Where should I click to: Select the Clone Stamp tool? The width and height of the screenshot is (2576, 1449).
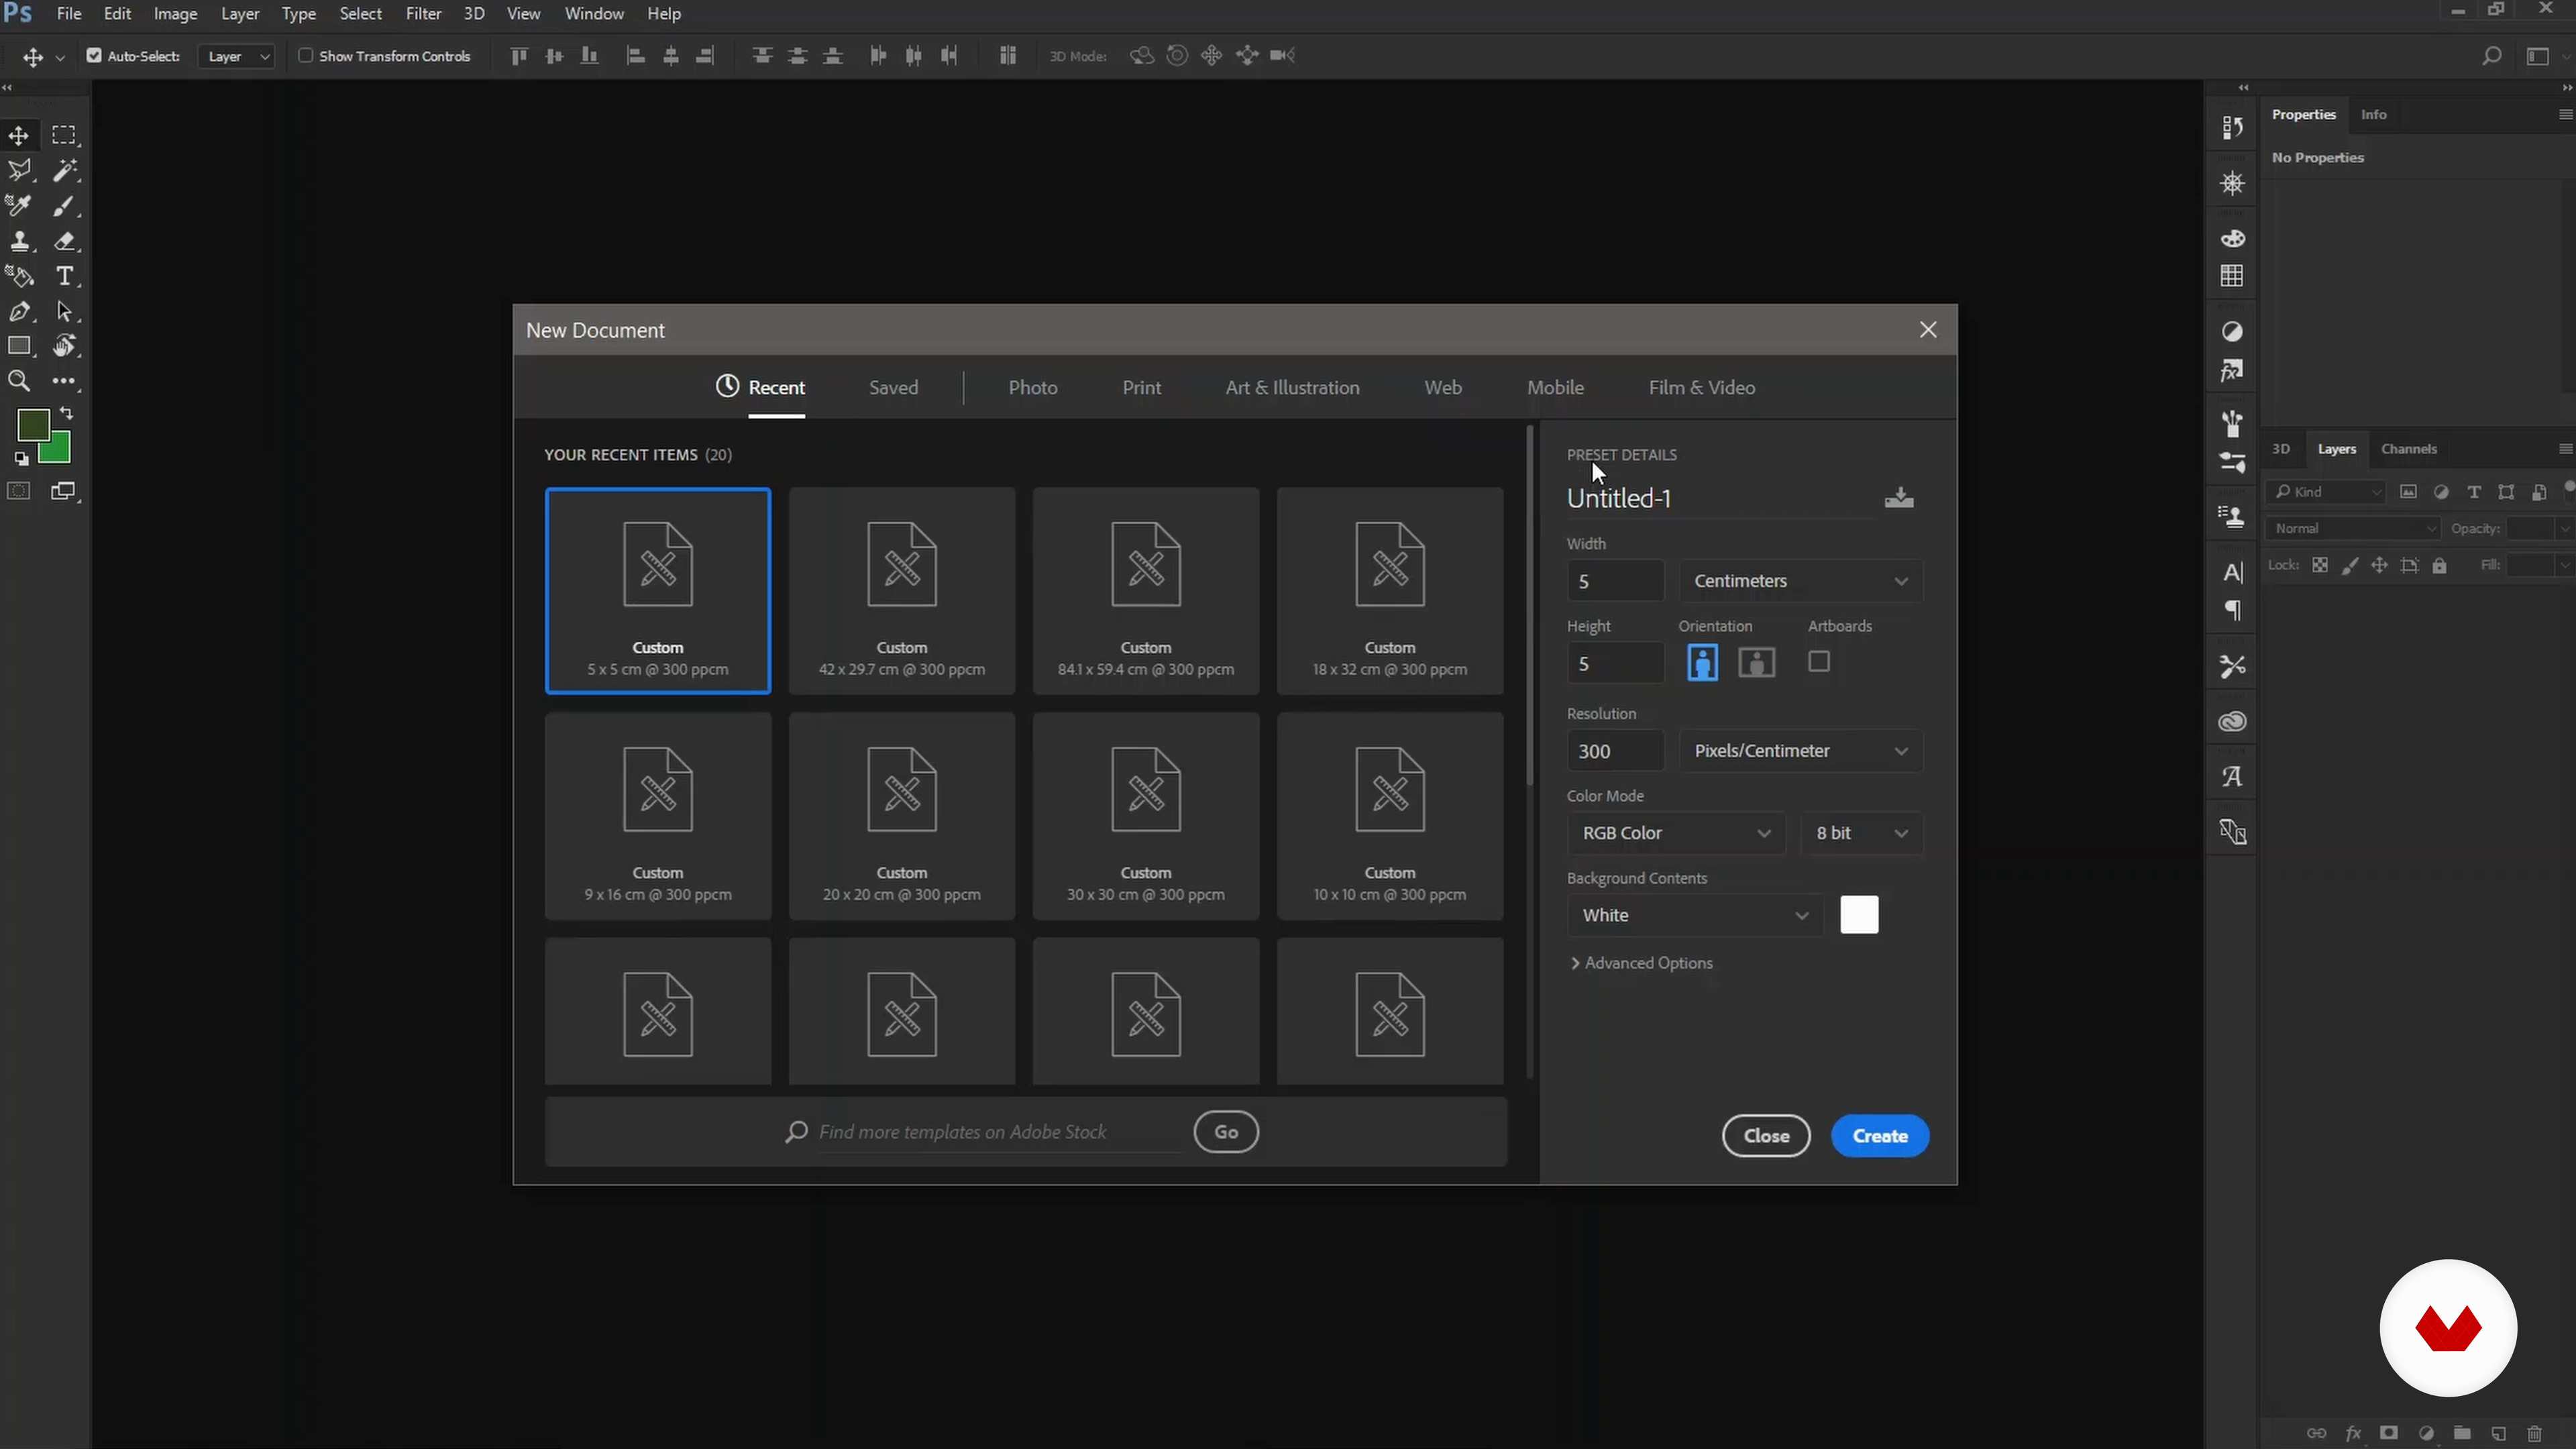tap(19, 241)
